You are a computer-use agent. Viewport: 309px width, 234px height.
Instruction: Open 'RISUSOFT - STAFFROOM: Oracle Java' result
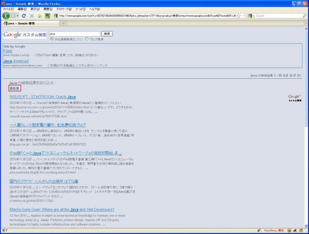(x=42, y=97)
